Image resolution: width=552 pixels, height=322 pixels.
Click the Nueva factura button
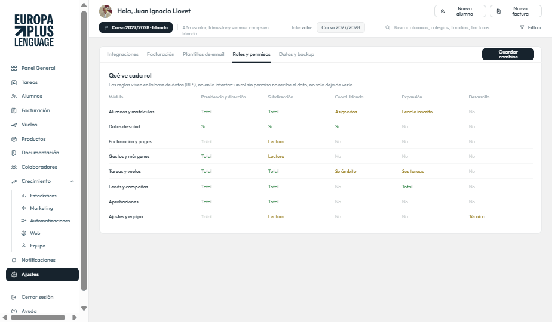(x=516, y=11)
